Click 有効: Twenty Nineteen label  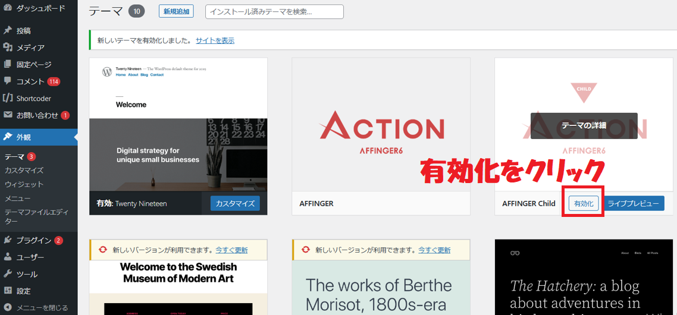point(131,203)
